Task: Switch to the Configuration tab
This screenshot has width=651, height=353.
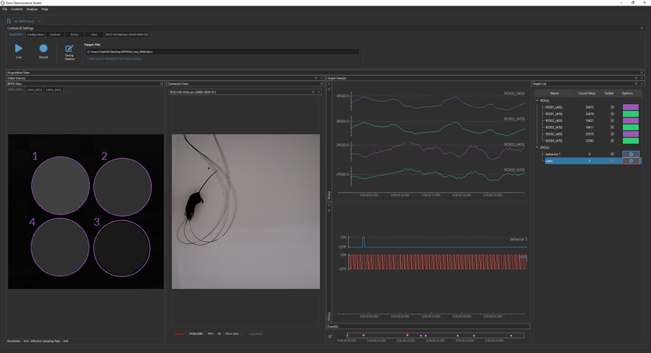Action: tap(35, 34)
